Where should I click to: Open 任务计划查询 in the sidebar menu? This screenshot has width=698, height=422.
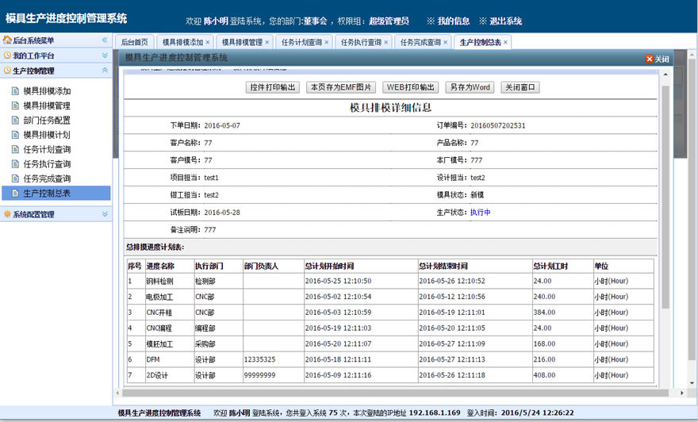tap(47, 150)
